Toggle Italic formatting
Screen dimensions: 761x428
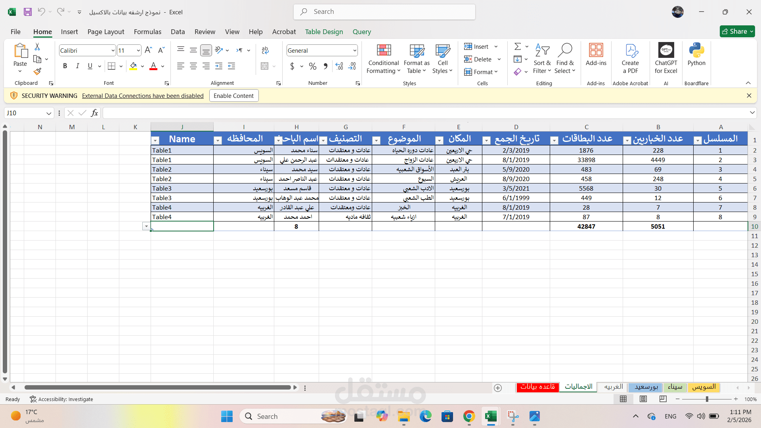coord(78,66)
